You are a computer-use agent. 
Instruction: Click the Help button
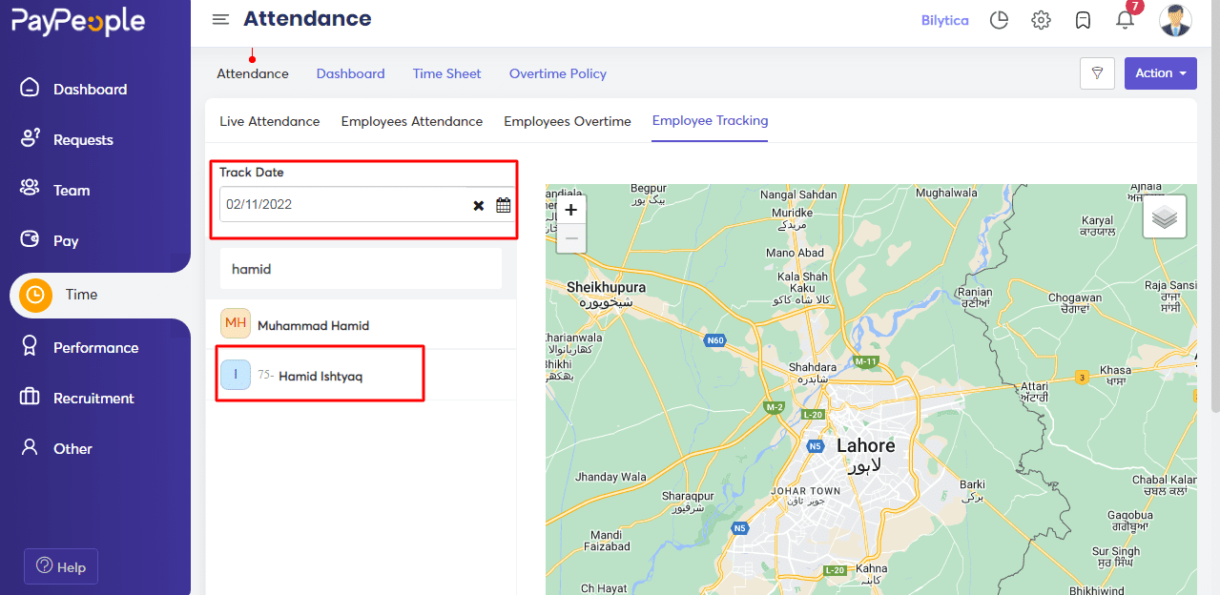(61, 566)
